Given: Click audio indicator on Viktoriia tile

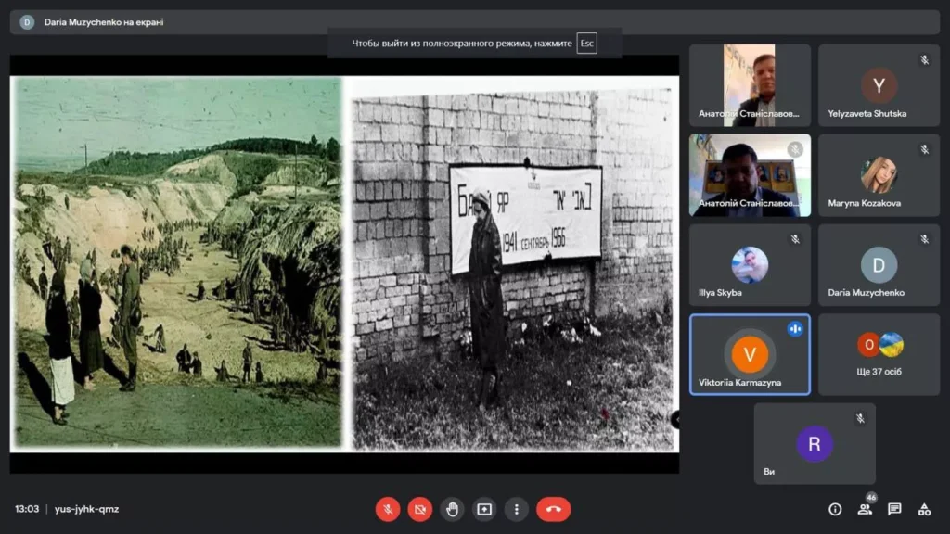Looking at the screenshot, I should [795, 329].
